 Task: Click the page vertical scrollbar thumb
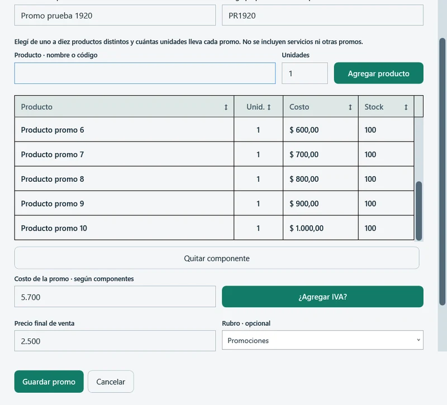tap(442, 171)
